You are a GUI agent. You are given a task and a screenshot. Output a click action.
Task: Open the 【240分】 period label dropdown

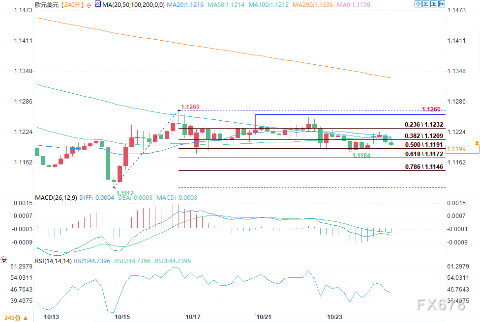coord(72,5)
